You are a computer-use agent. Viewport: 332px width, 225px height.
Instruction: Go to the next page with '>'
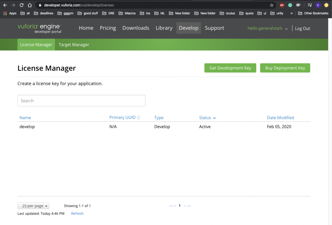[x=184, y=206]
